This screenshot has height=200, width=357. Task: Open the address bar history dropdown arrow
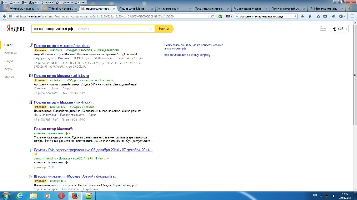[208, 16]
